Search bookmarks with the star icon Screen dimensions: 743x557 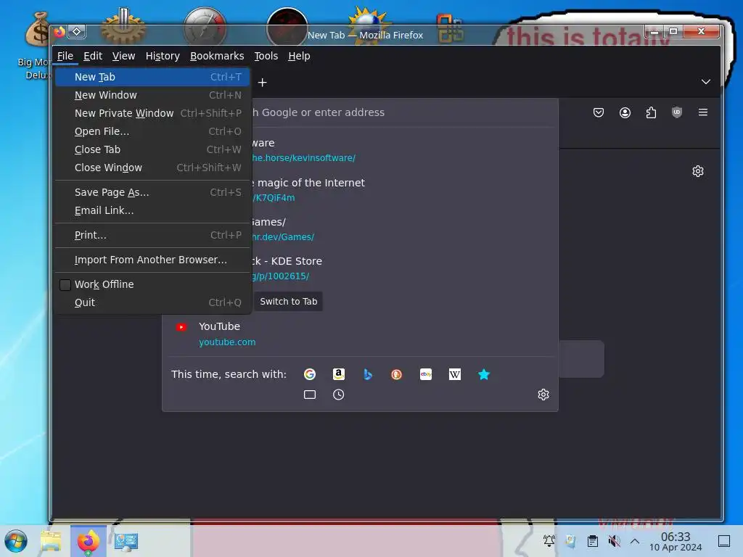pyautogui.click(x=483, y=374)
